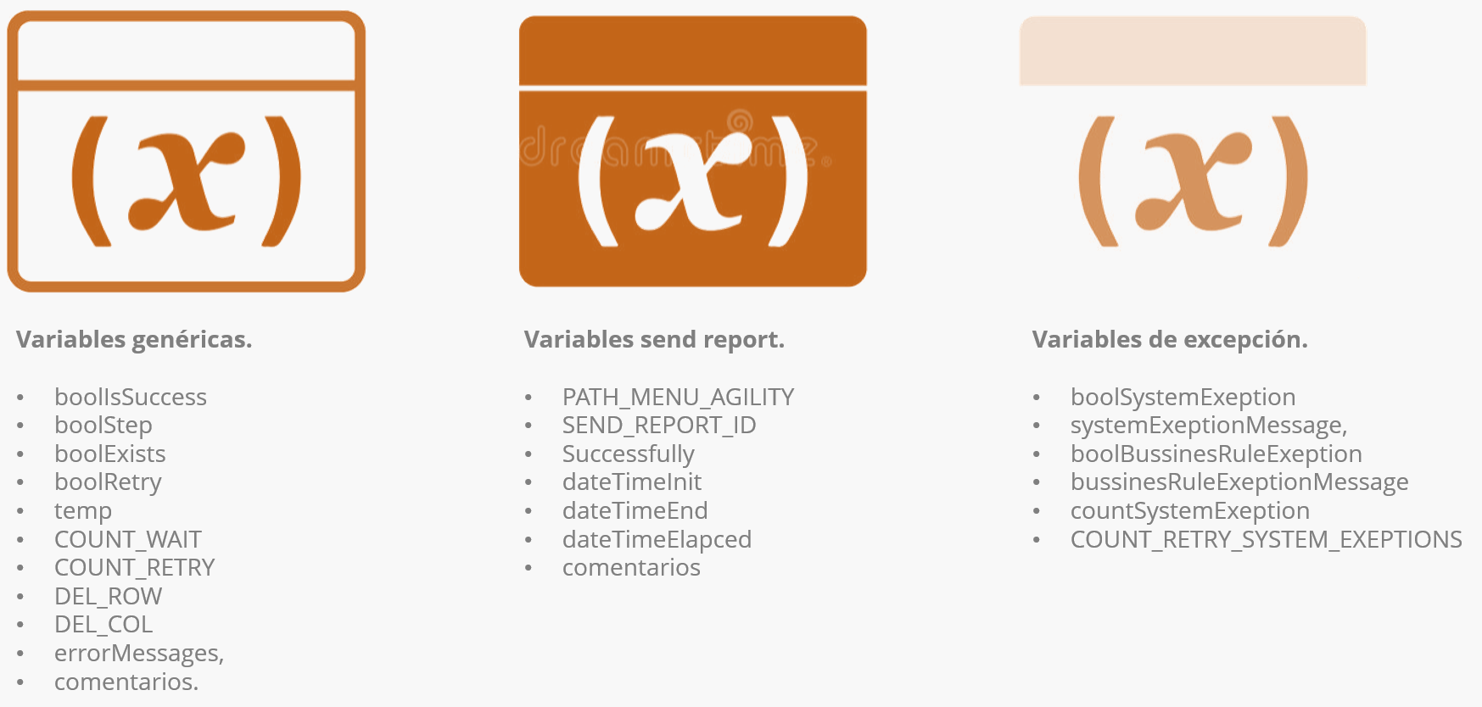Click the outlined orange variable window icon
This screenshot has width=1482, height=707.
coord(186,151)
